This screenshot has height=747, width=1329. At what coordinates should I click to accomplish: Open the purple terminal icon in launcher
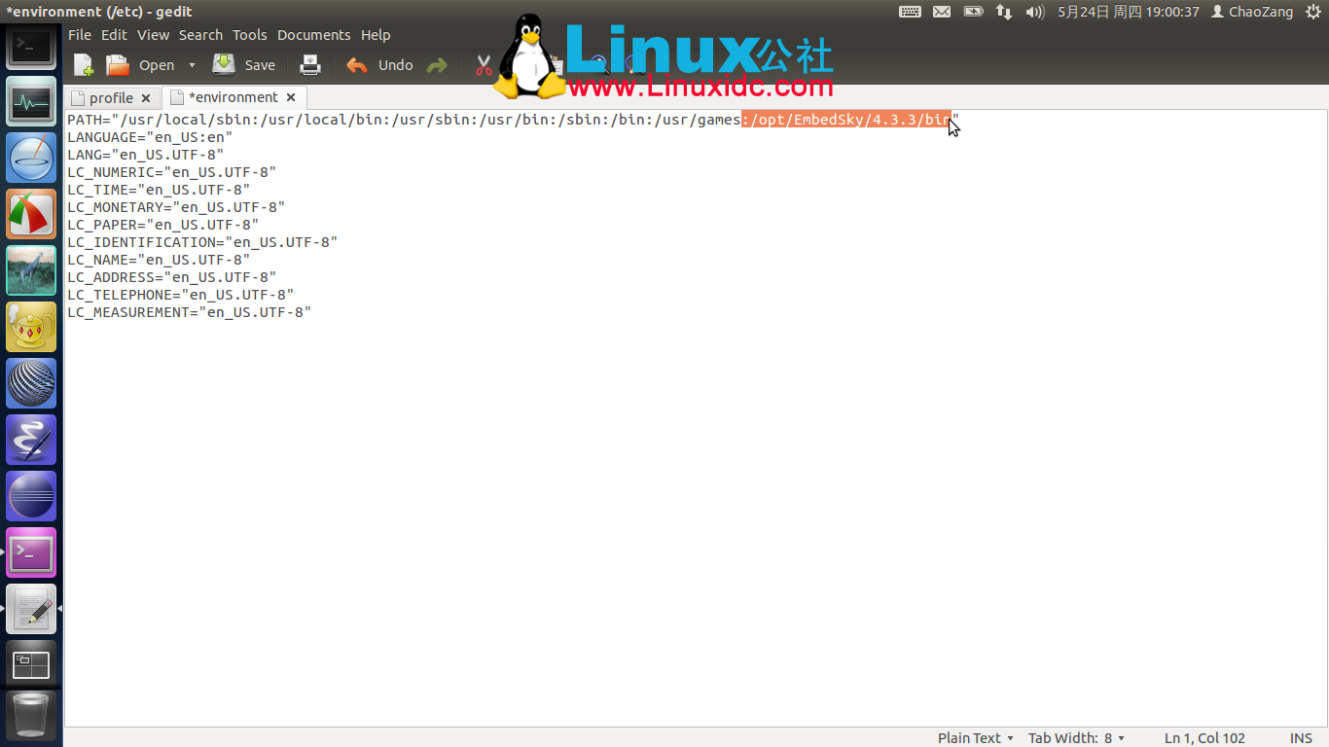[x=31, y=552]
